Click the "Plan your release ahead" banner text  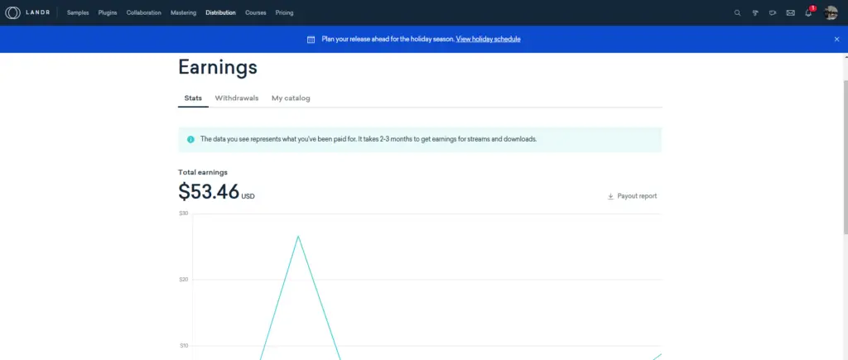(388, 39)
